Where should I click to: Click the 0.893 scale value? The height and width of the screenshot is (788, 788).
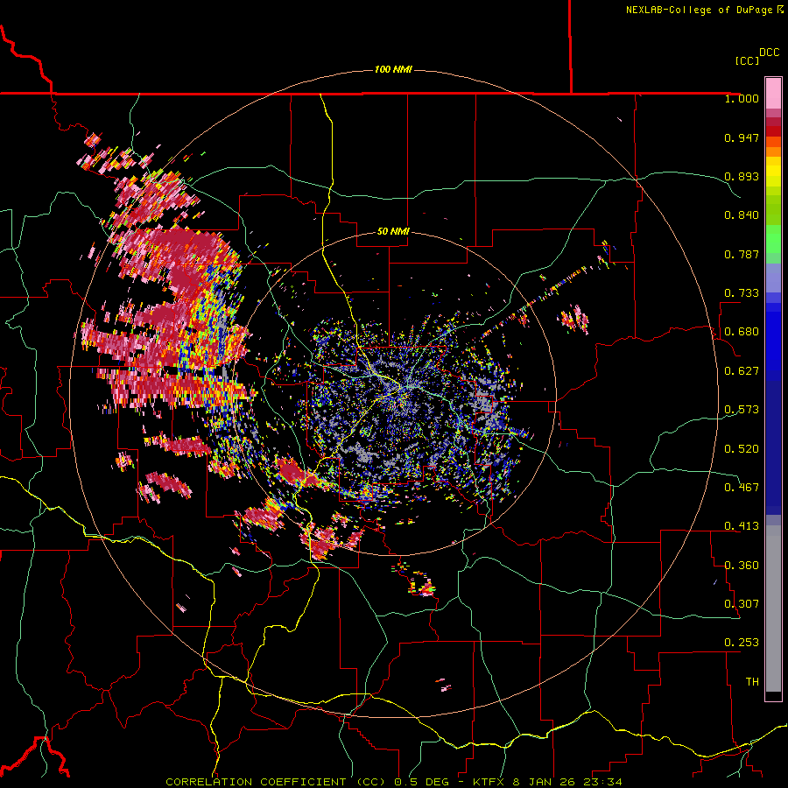[x=742, y=176]
